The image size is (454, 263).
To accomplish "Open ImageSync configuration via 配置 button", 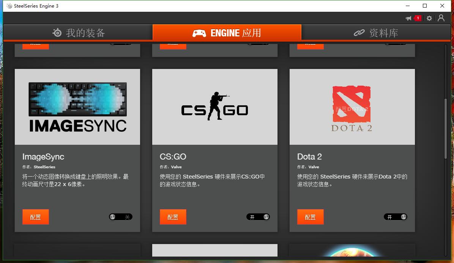I will 35,217.
